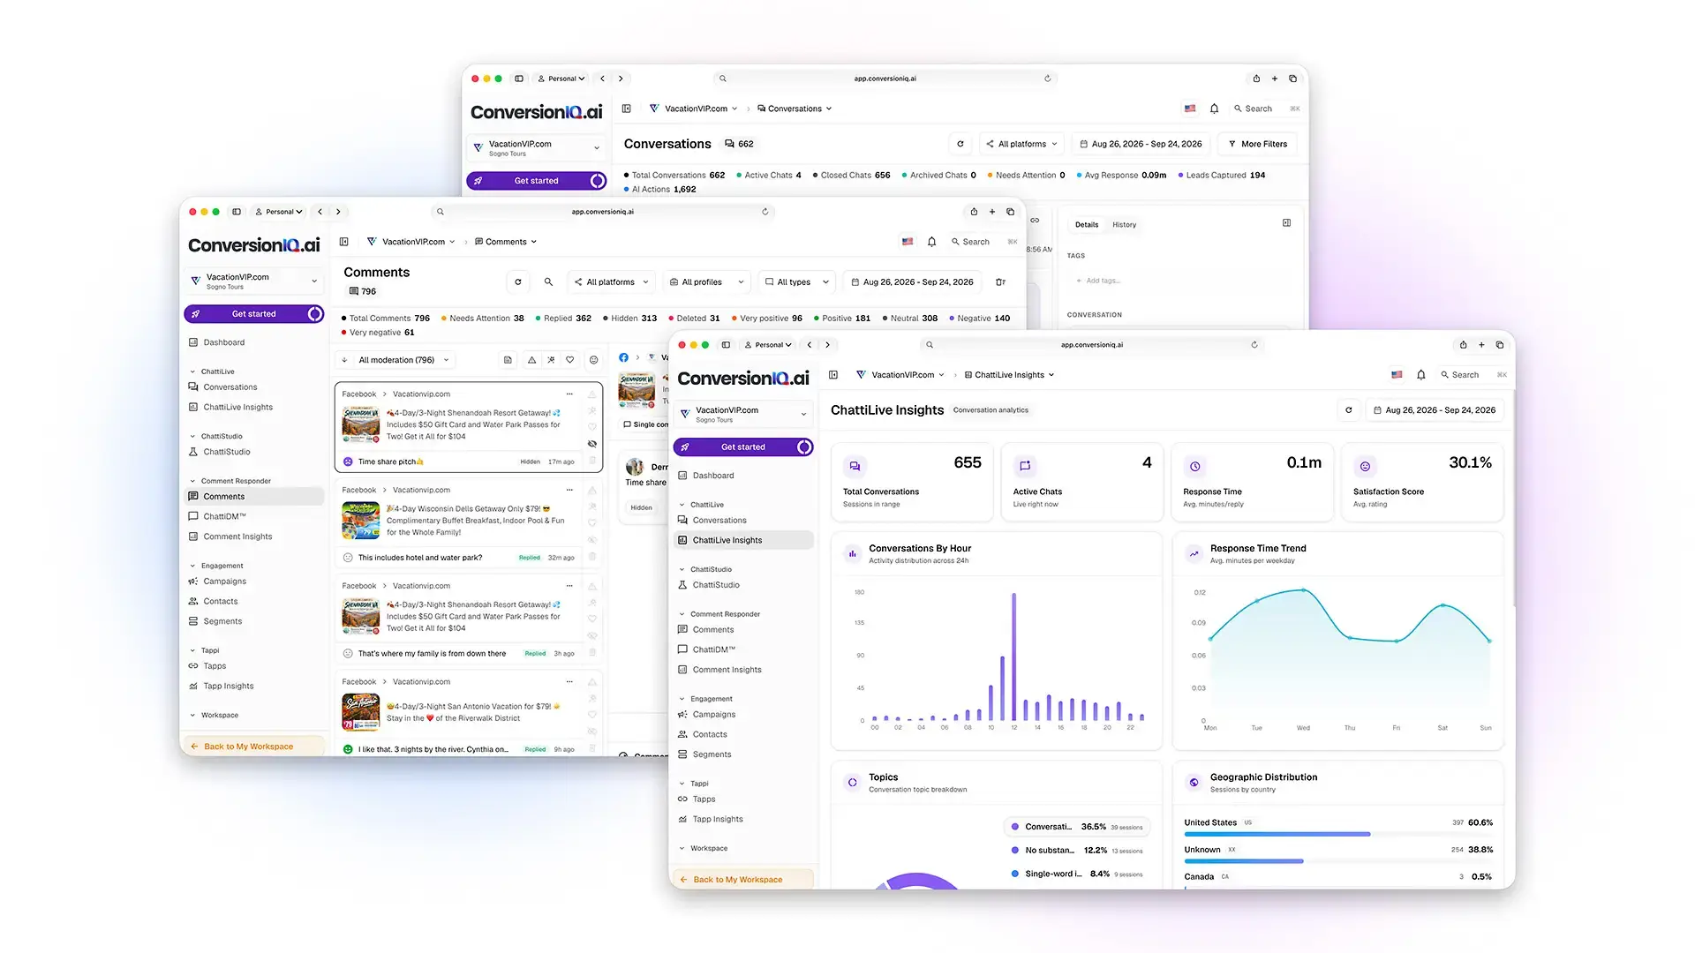Image resolution: width=1695 pixels, height=953 pixels.
Task: Open the search magnifier in Comments toolbar
Action: coord(548,282)
